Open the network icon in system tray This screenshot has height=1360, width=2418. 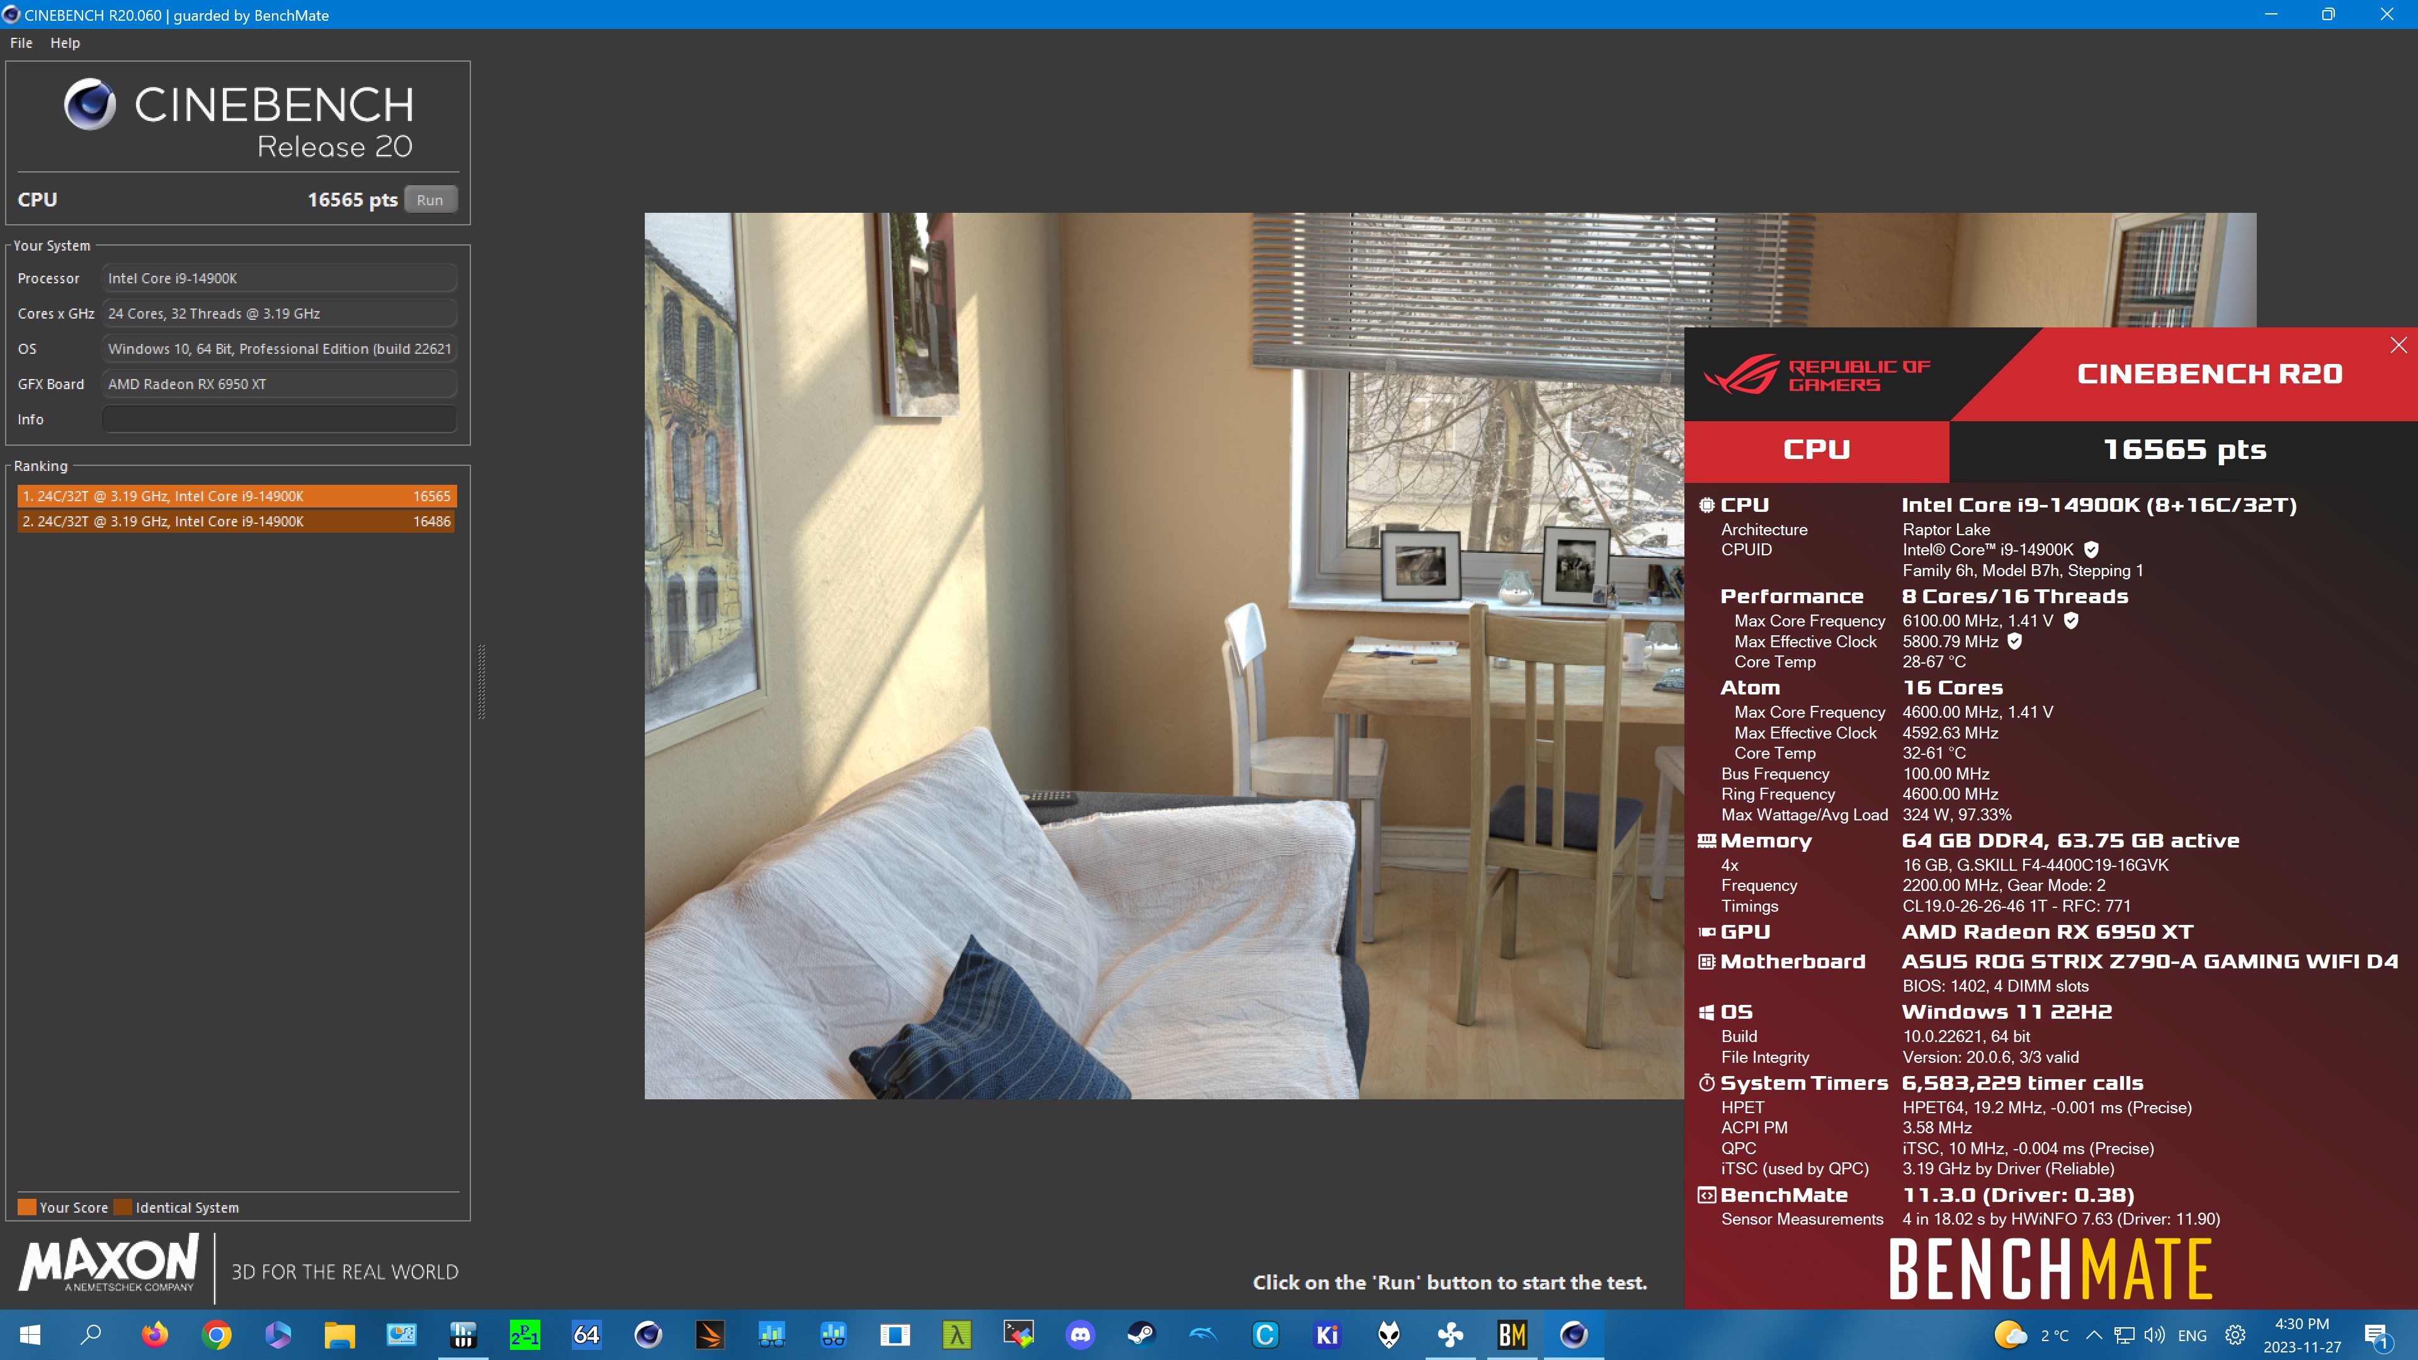2124,1335
